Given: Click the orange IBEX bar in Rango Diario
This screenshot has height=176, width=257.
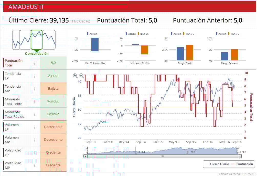Looking at the screenshot, I should pos(190,53).
